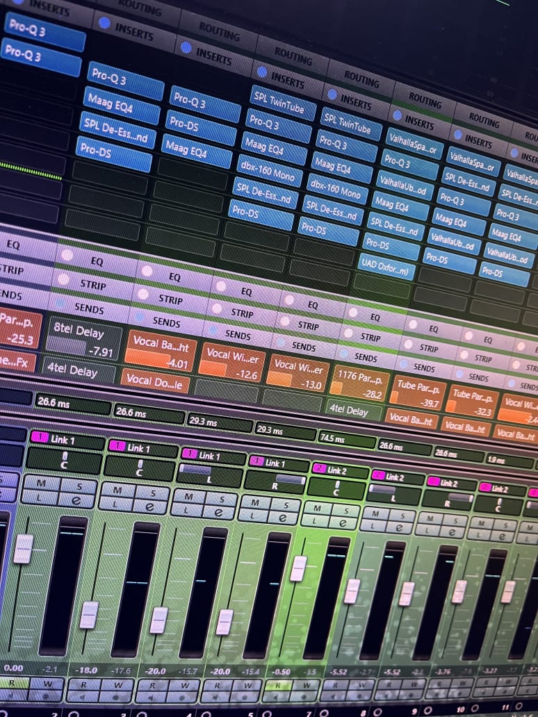This screenshot has height=717, width=538.
Task: Open the 4tel Delay send below 8tel Delay
Action: (78, 370)
